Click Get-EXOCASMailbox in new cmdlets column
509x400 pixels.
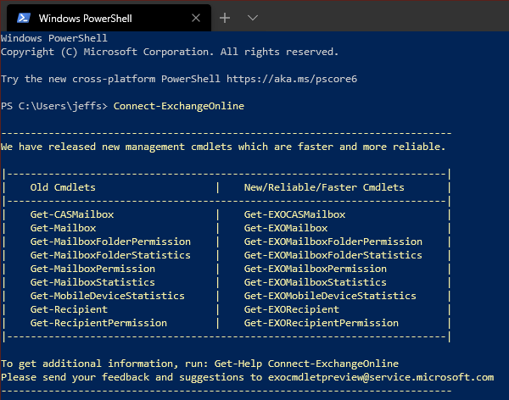(x=294, y=214)
